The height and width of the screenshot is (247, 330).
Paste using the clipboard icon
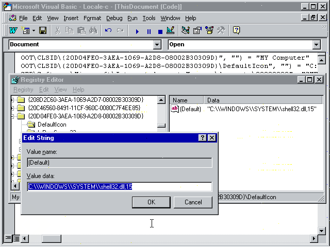click(81, 30)
